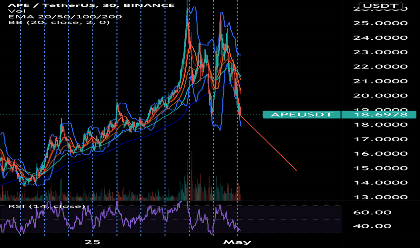Click the 17.0000 price axis label
This screenshot has width=420, height=248.
coord(381,139)
